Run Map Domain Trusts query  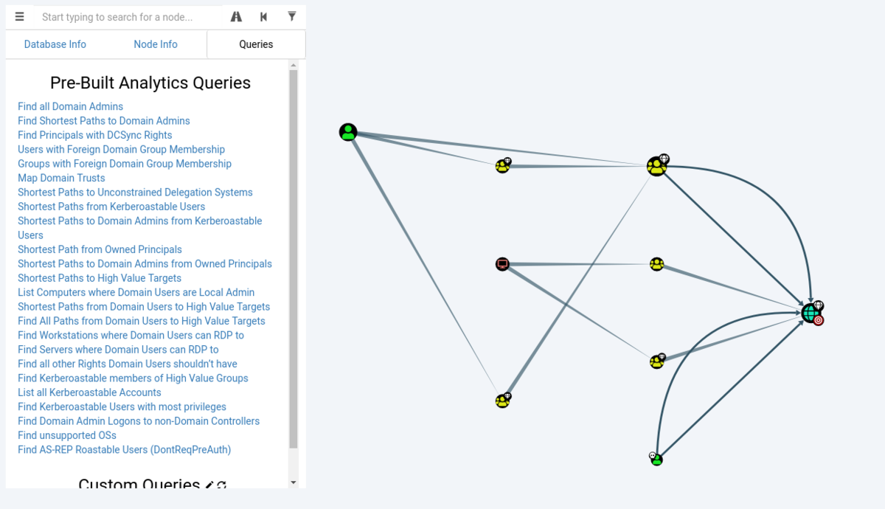point(61,178)
